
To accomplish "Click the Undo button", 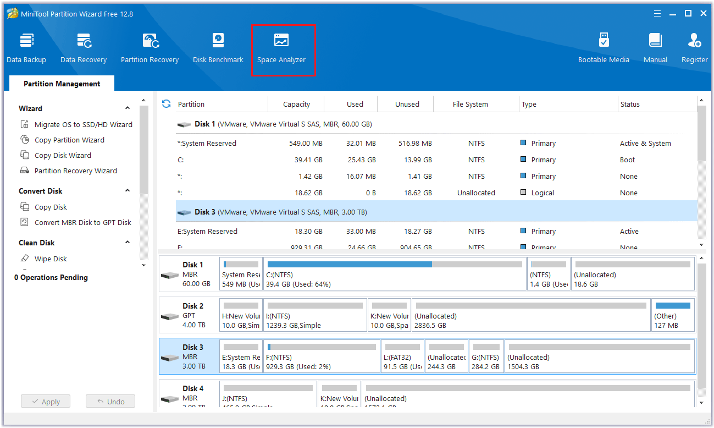I will tap(110, 402).
